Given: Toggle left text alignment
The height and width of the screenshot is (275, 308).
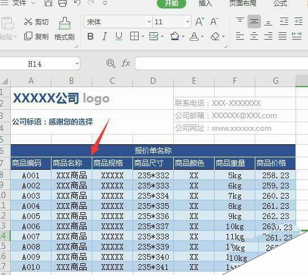Looking at the screenshot, I should pyautogui.click(x=240, y=36).
